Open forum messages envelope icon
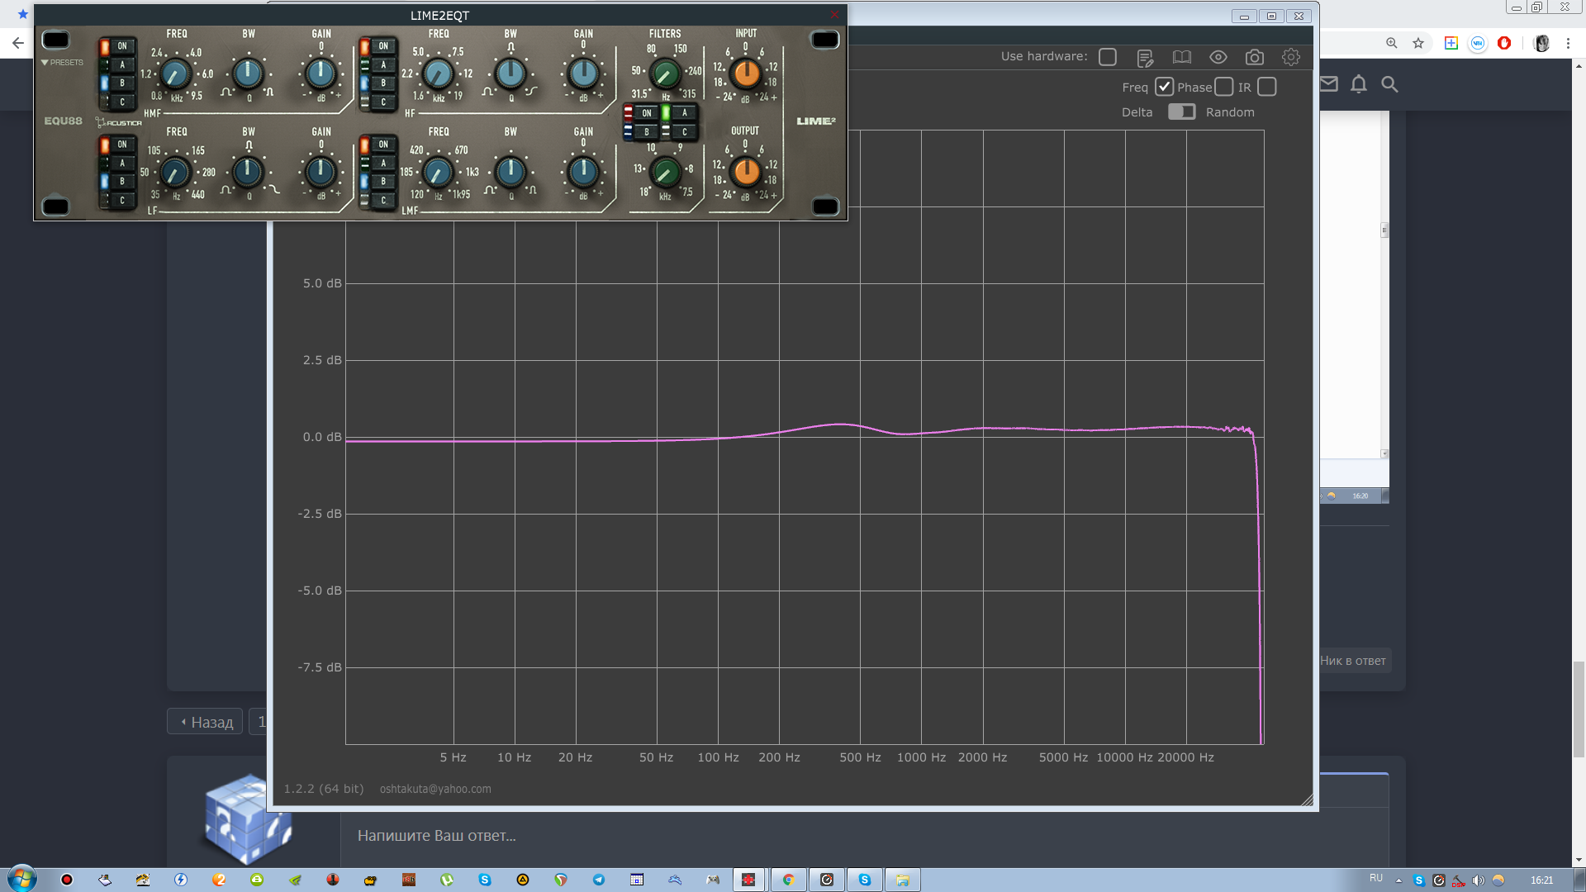The image size is (1586, 892). click(x=1328, y=83)
